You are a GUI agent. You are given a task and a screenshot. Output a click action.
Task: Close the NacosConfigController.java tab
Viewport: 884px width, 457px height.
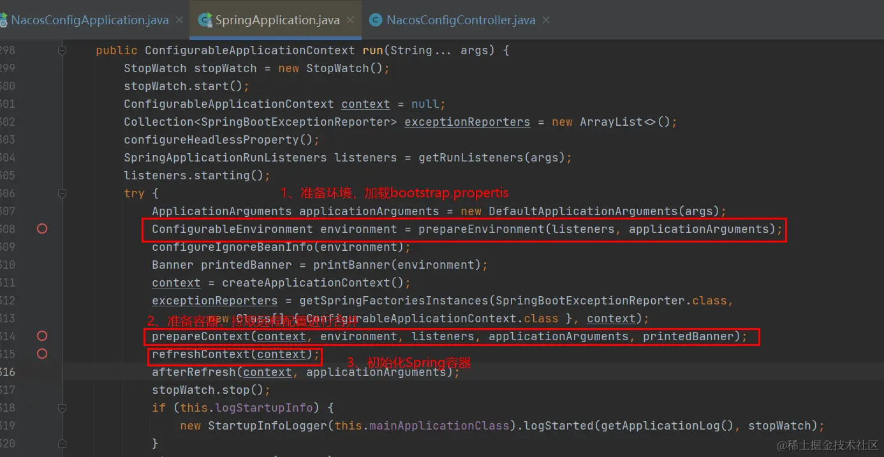point(546,20)
